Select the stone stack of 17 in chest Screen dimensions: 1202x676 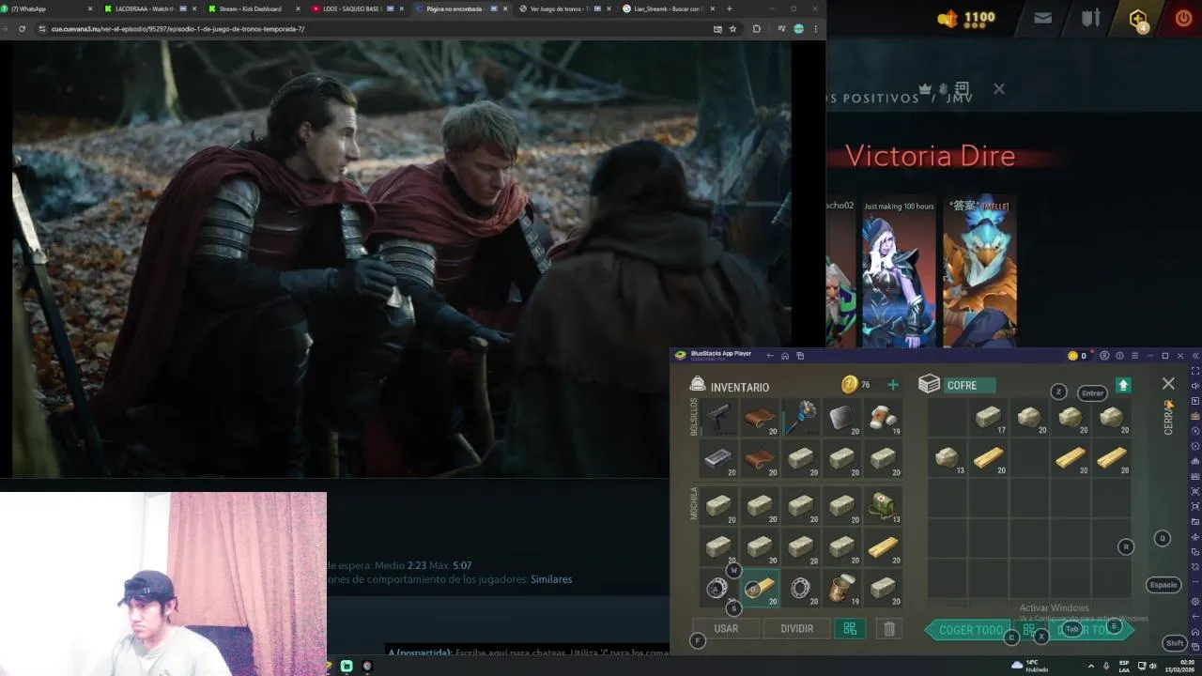tap(988, 417)
